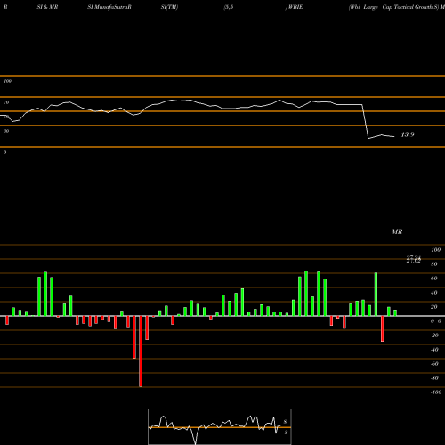Click 'Large Cap Tactical Growth' title text

tap(398, 7)
